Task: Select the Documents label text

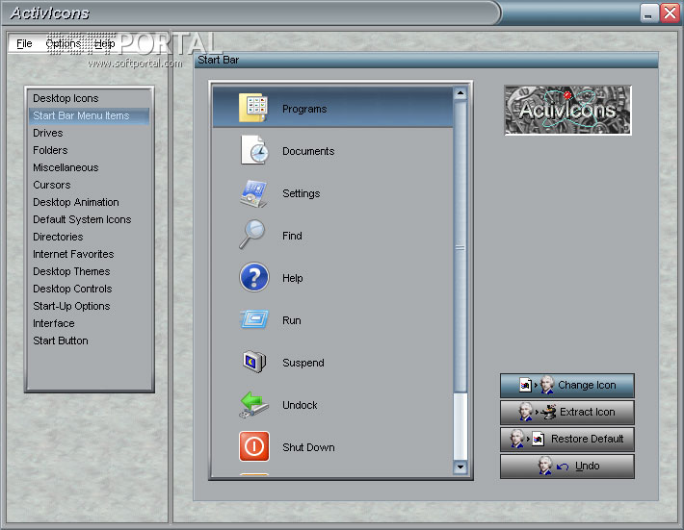Action: pyautogui.click(x=308, y=151)
